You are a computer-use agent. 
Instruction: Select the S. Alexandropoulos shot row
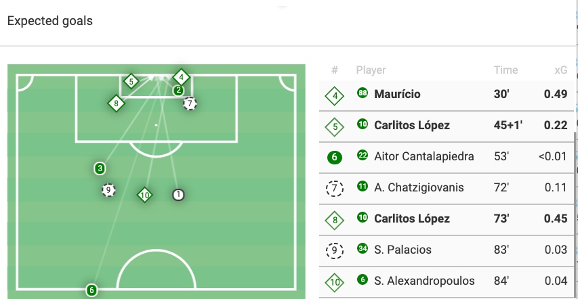447,281
